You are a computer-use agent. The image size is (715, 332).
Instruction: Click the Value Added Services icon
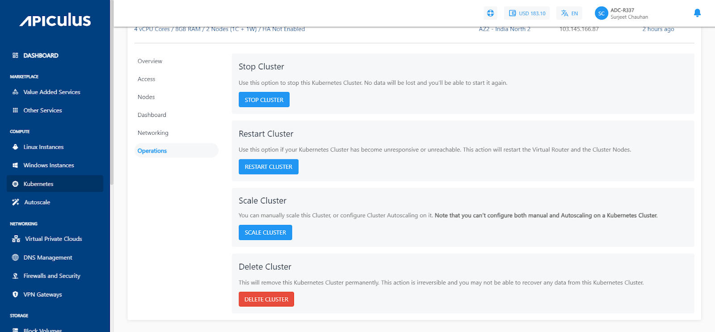pos(15,92)
